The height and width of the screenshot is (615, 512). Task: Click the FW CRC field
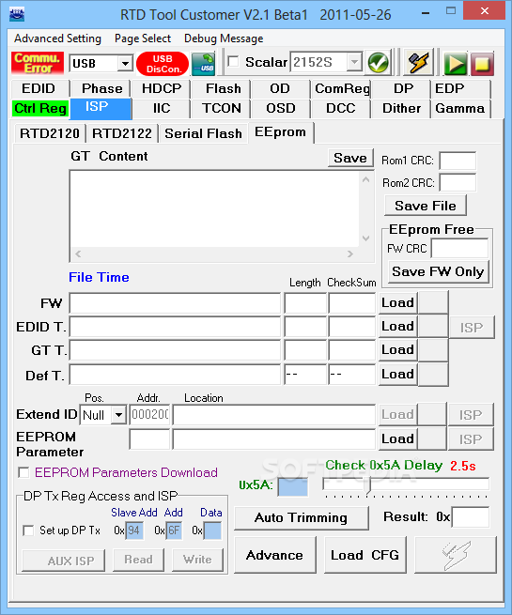pos(459,248)
